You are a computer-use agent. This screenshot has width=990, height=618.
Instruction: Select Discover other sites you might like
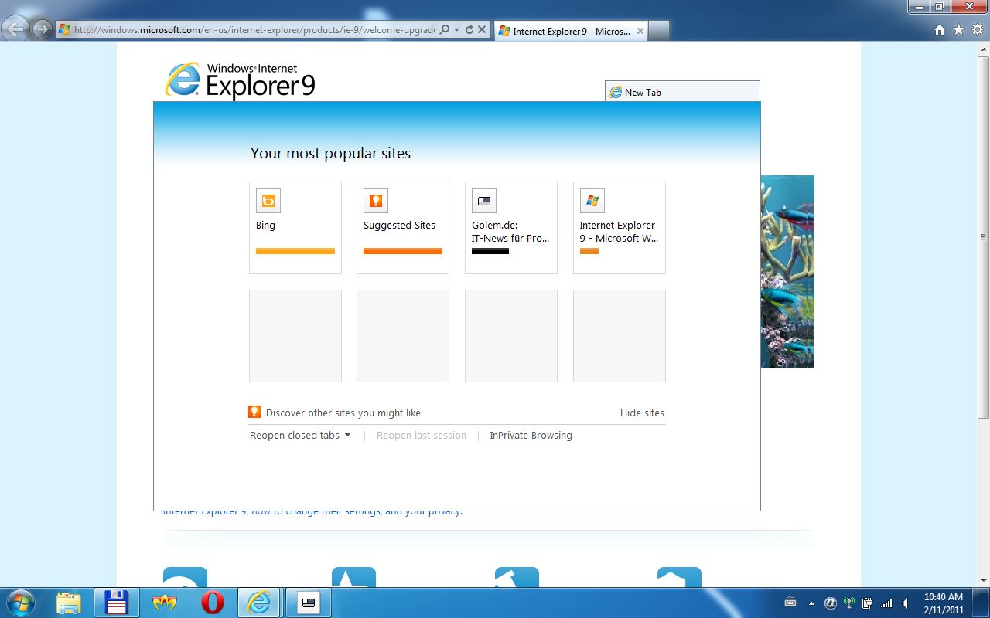[343, 413]
